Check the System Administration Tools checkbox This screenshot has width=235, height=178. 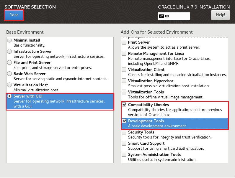point(124,154)
